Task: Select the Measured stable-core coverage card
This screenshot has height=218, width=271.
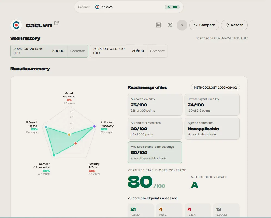Action: coord(155,152)
